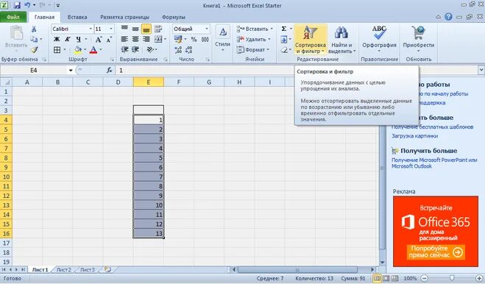Open the Calibri font name dropdown
The image size is (485, 284).
click(x=91, y=29)
